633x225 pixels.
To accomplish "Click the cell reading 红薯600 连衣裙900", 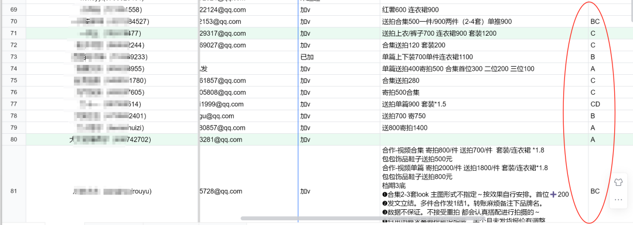I will pos(484,9).
